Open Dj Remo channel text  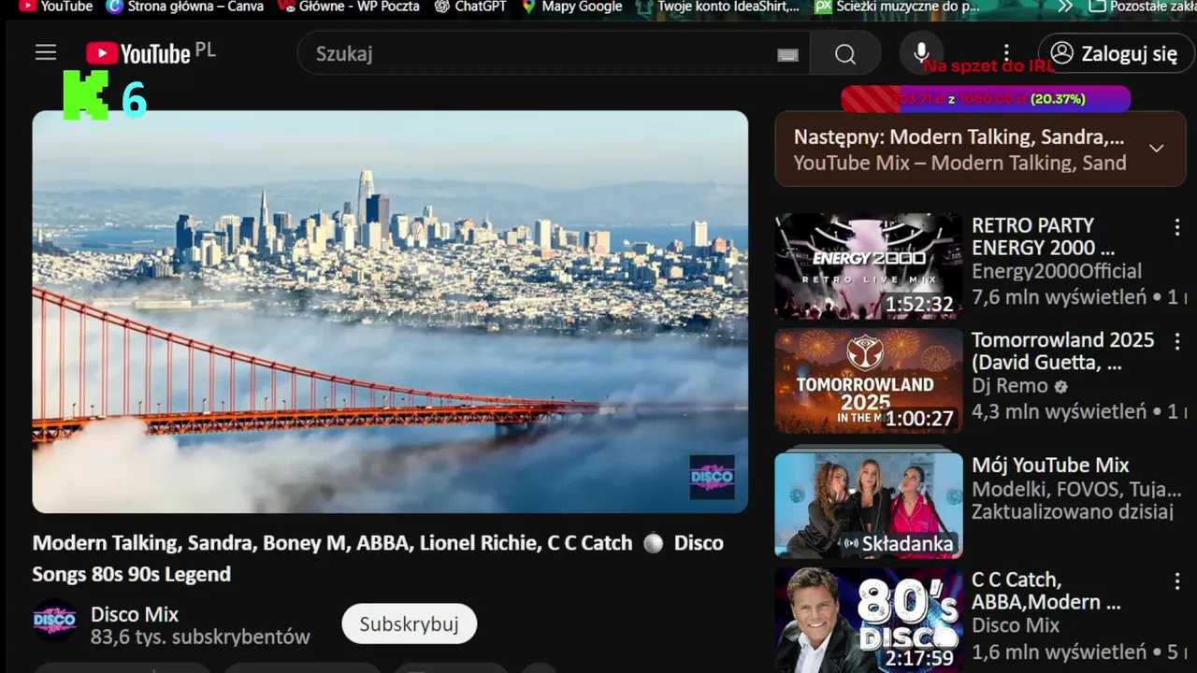coord(1010,385)
